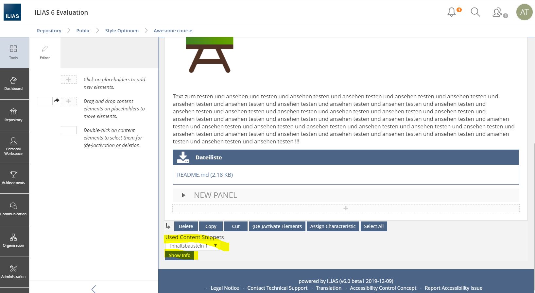Go to Dashboard in sidebar
The width and height of the screenshot is (535, 293).
tap(13, 84)
